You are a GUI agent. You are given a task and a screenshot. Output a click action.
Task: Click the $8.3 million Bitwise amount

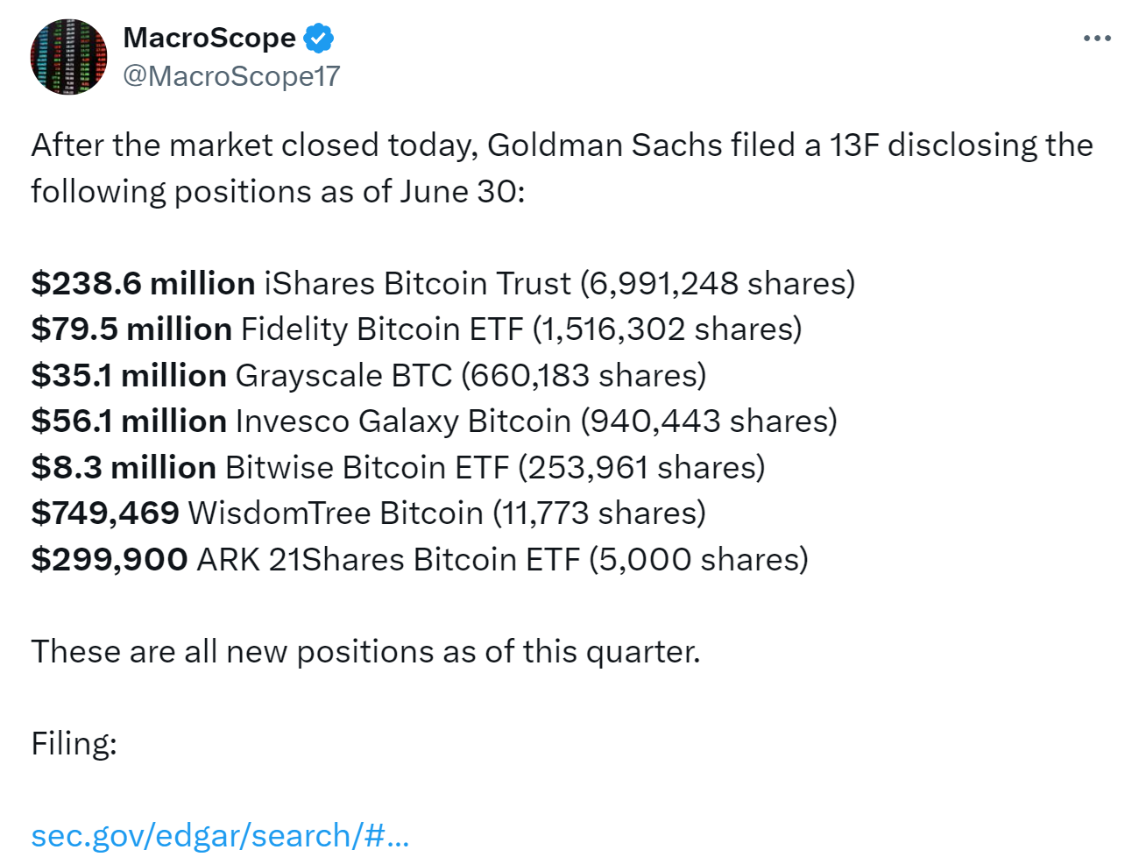point(124,467)
